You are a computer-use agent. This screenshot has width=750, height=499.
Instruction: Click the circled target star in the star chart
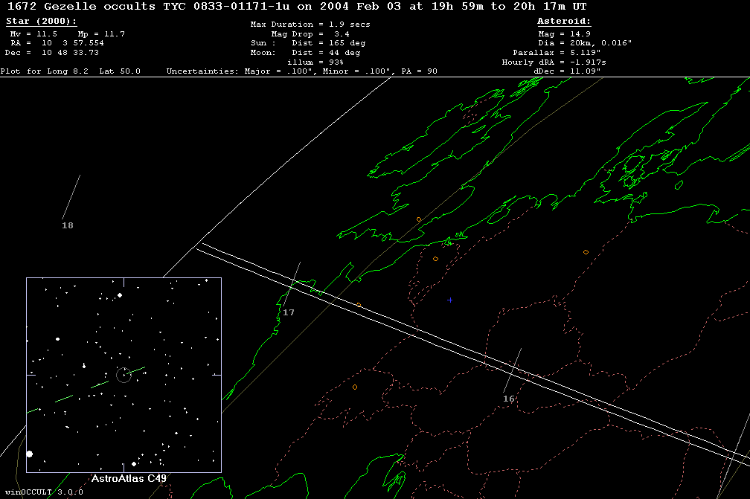point(124,375)
